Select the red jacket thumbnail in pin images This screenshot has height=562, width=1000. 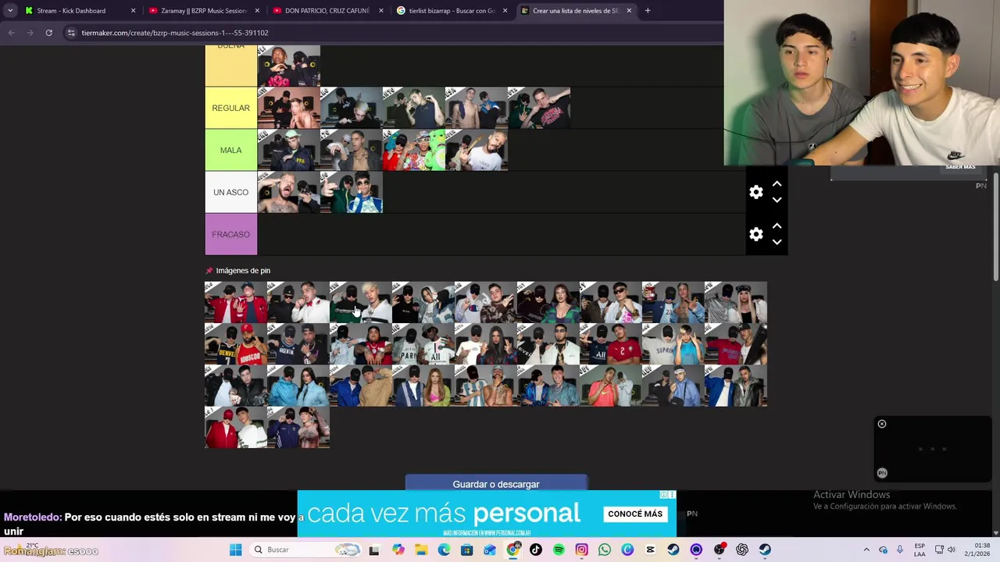tap(235, 302)
